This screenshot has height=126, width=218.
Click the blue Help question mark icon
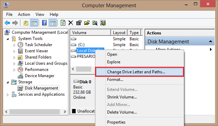coord(44,23)
